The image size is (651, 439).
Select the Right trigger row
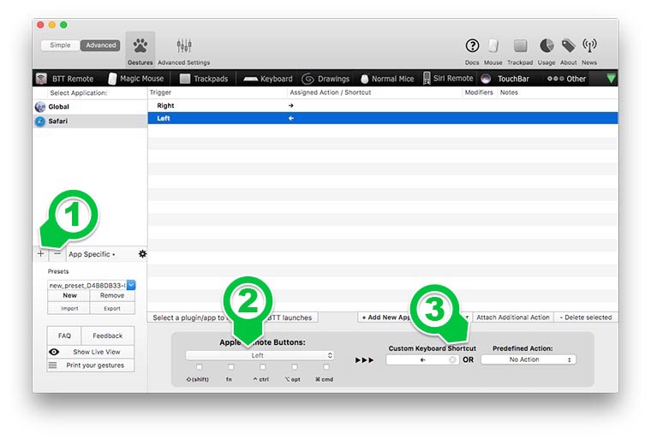(382, 105)
